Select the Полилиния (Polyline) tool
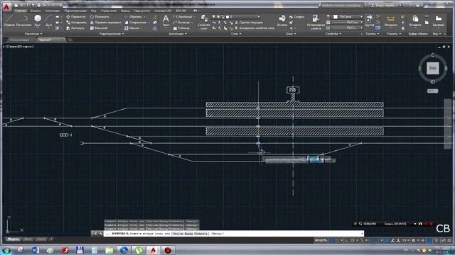The height and width of the screenshot is (255, 455). (x=23, y=21)
